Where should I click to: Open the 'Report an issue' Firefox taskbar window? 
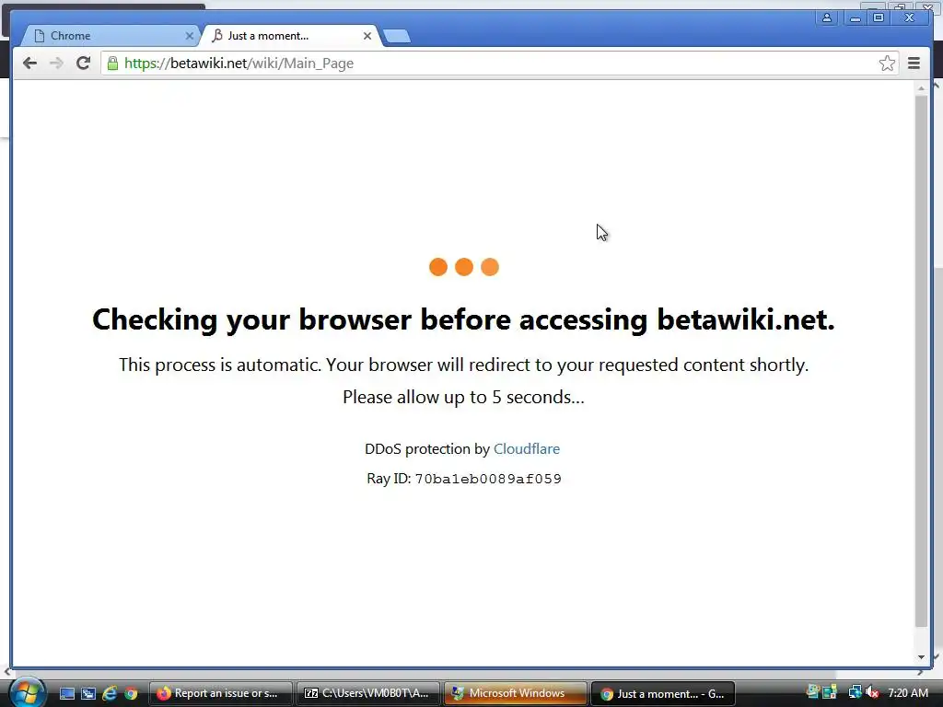click(220, 694)
